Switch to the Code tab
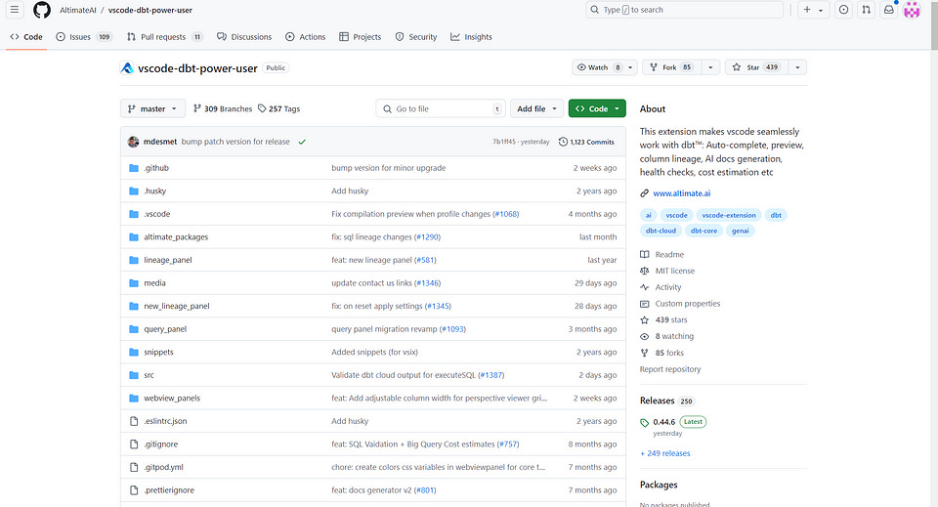The width and height of the screenshot is (938, 507). tap(26, 37)
